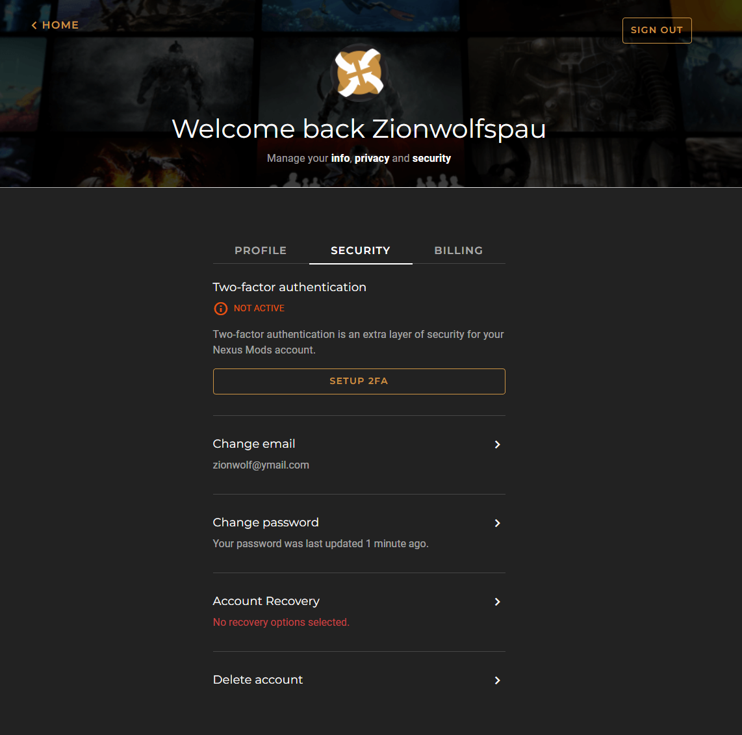Select the SECURITY tab

tap(361, 250)
